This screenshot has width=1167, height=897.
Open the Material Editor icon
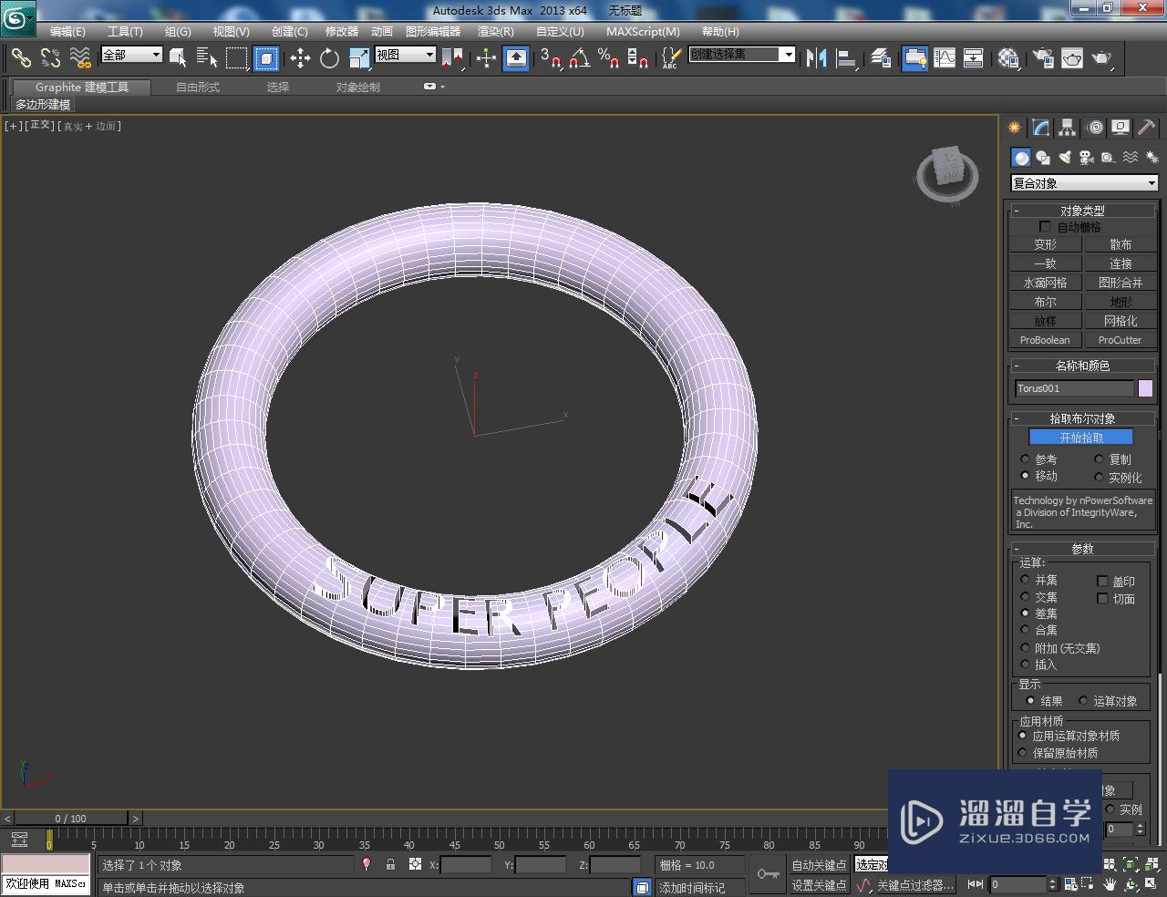point(1008,58)
